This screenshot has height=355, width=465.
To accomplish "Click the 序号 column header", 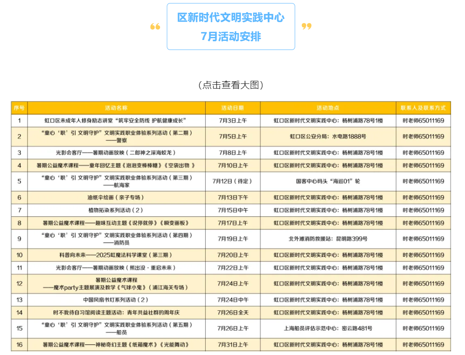I will [x=19, y=108].
